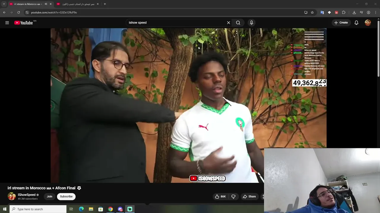View site information icon in address bar

pos(27,12)
